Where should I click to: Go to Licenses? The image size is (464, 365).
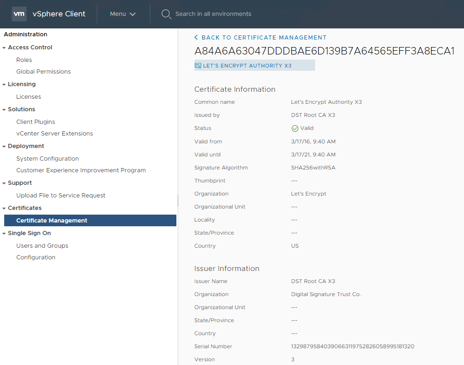point(29,97)
